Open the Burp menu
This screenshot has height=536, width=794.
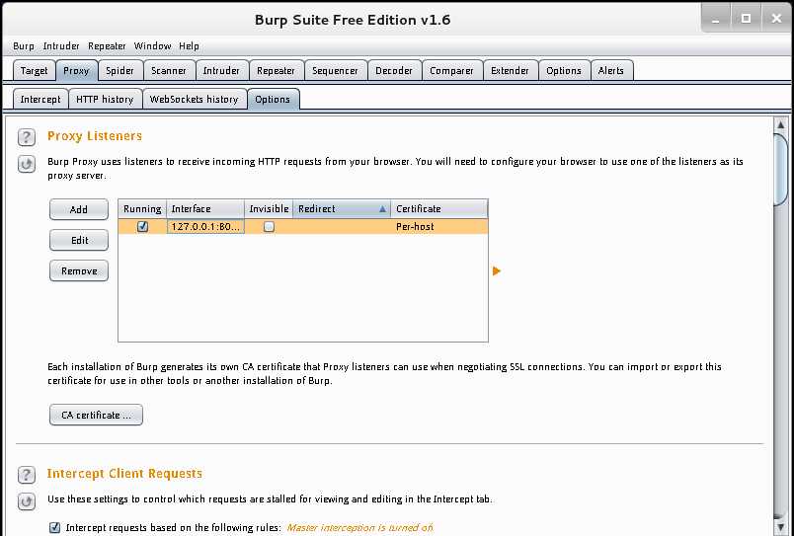click(24, 46)
